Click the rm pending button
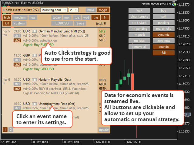 139,29
